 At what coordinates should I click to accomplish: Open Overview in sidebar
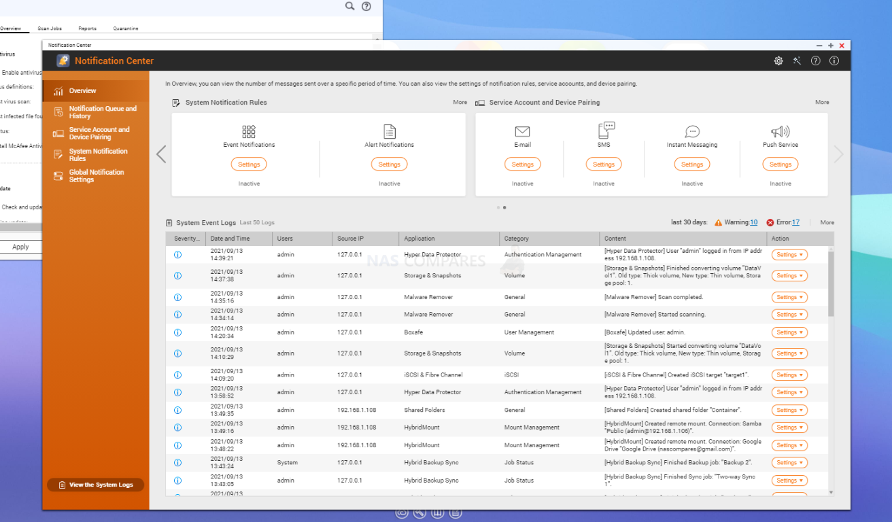click(x=95, y=90)
